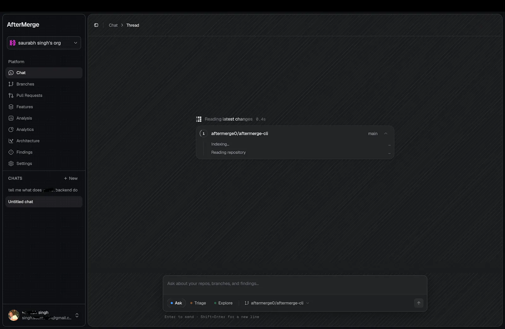The image size is (505, 329).
Task: Click the Settings gear icon
Action: pyautogui.click(x=11, y=164)
